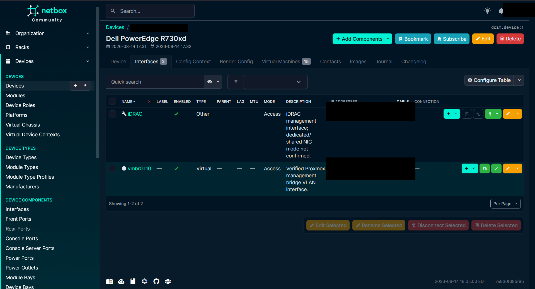Click the red Delete button
535x289 pixels.
pos(510,39)
